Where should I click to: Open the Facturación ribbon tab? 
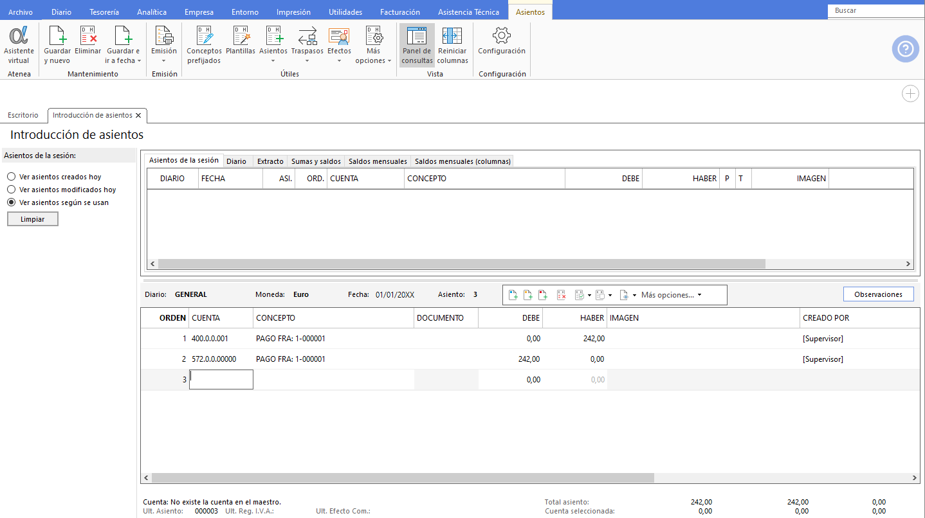pos(400,12)
